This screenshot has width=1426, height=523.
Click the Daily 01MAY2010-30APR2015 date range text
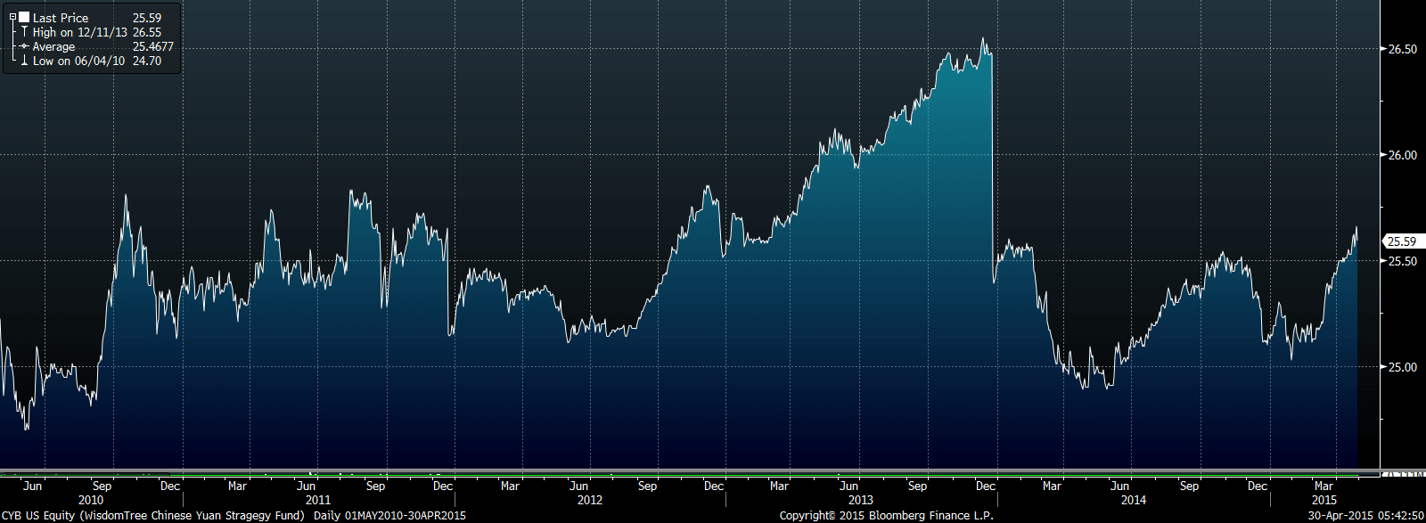[x=389, y=516]
